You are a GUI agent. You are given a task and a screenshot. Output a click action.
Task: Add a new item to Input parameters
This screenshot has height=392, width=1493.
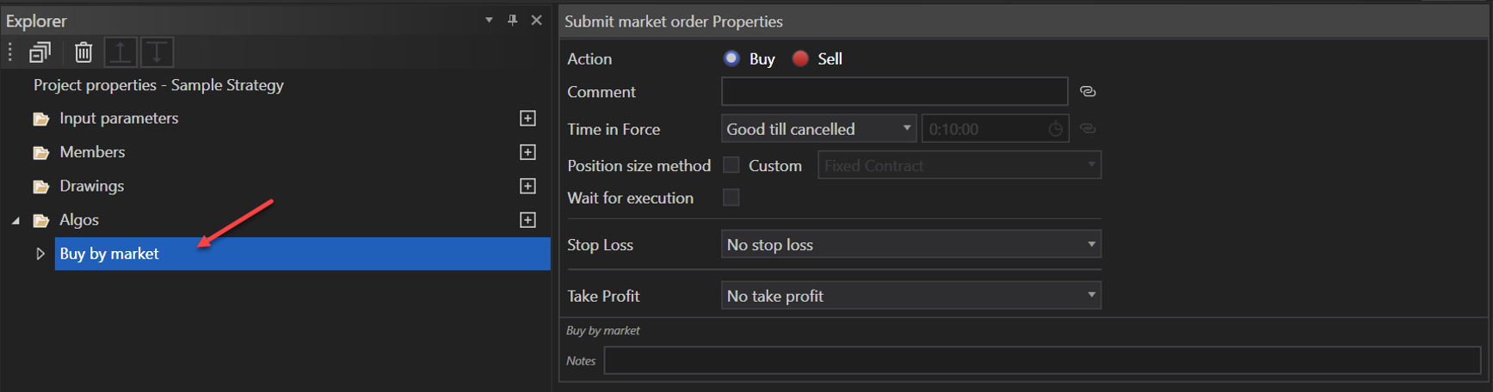[528, 119]
